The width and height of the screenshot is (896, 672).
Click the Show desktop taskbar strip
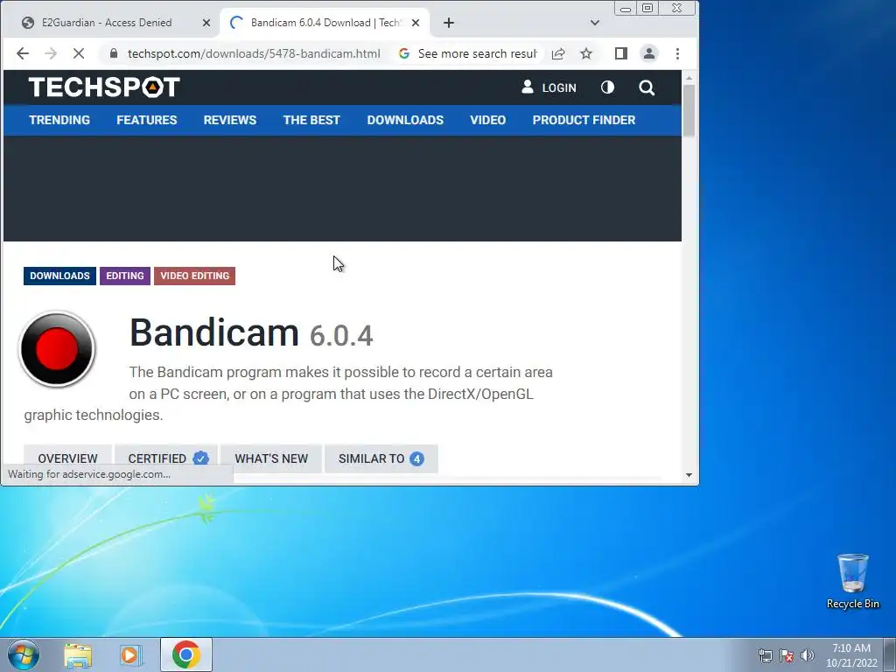tap(890, 654)
